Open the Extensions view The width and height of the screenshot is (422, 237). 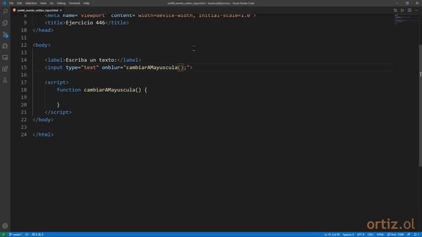coord(5,68)
